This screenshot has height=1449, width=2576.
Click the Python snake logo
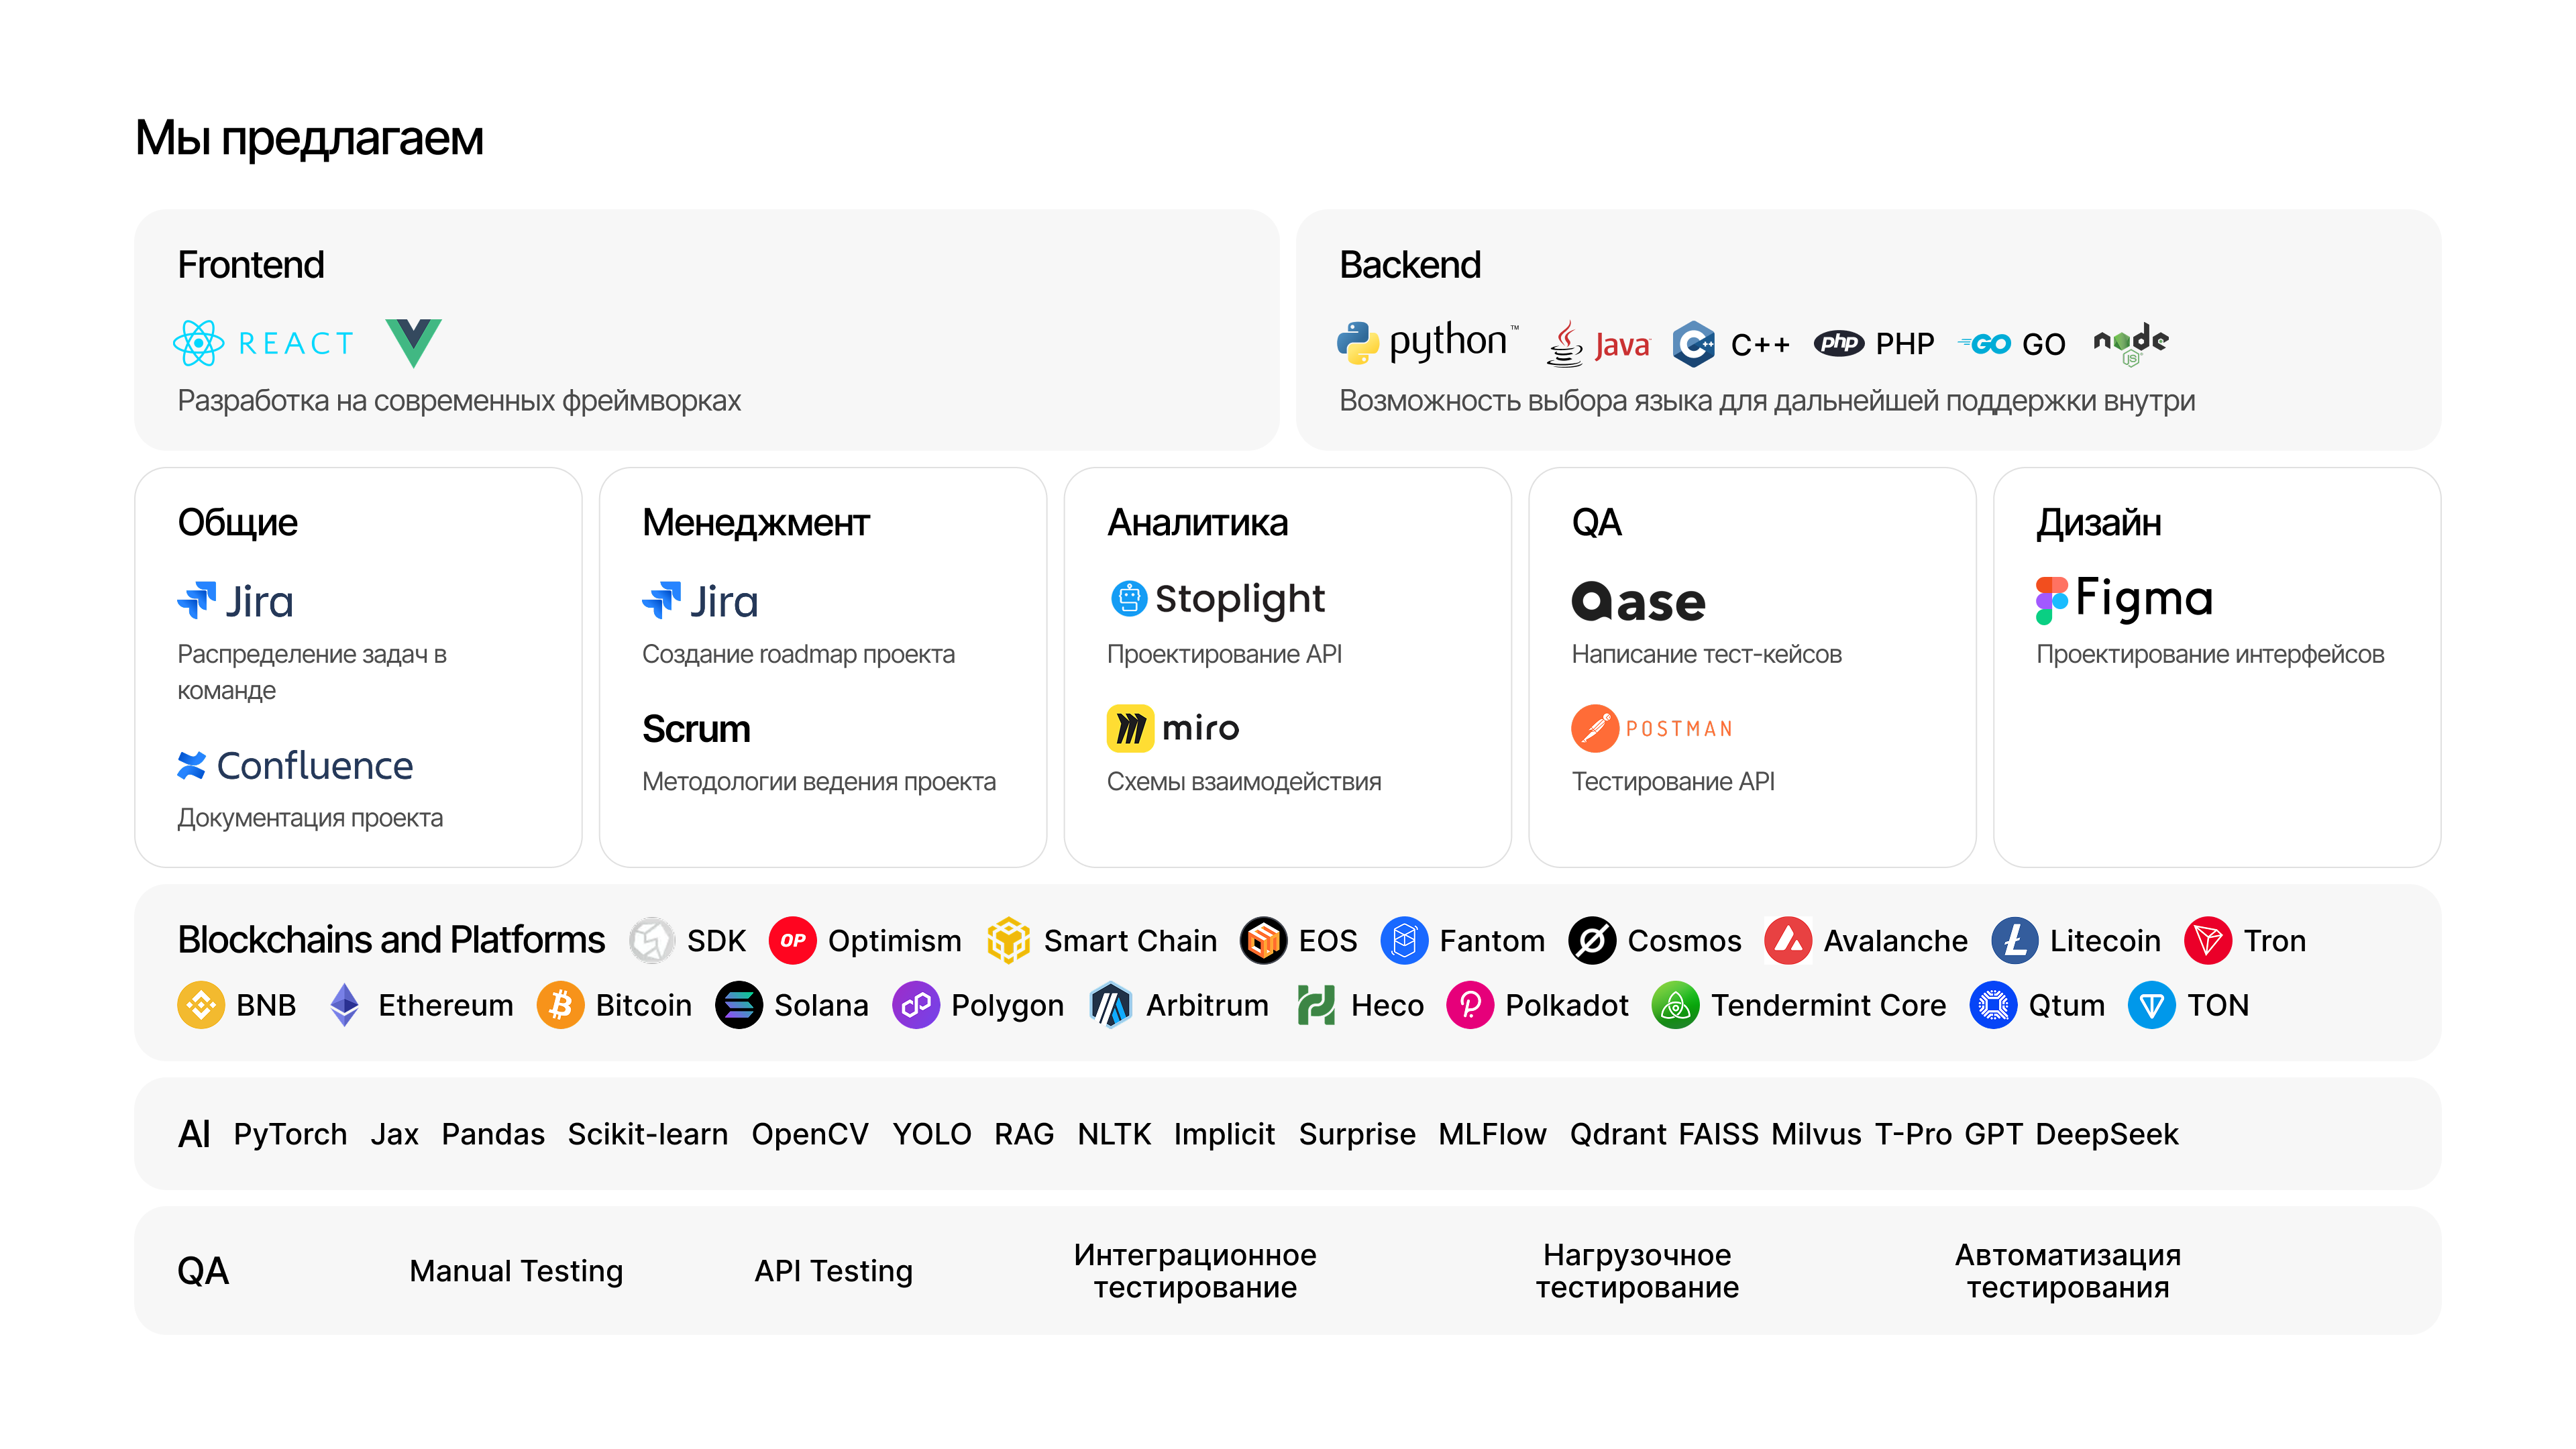tap(1357, 343)
